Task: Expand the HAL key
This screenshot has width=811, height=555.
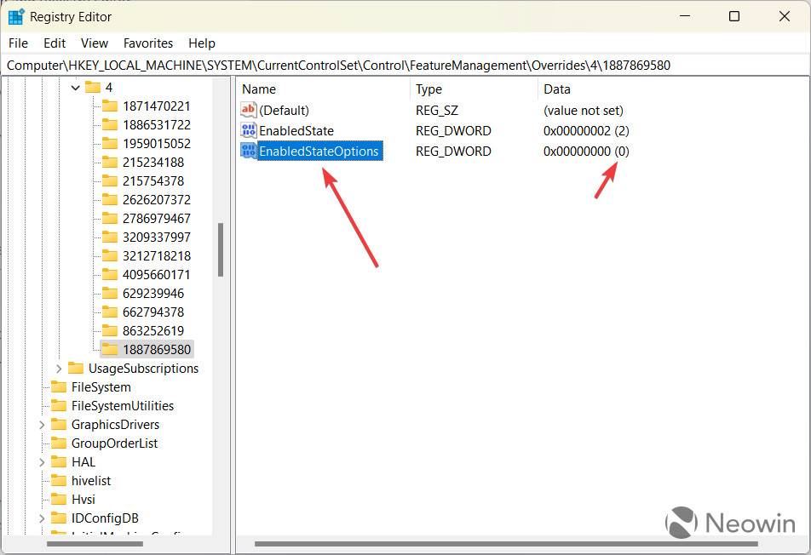Action: pyautogui.click(x=42, y=462)
